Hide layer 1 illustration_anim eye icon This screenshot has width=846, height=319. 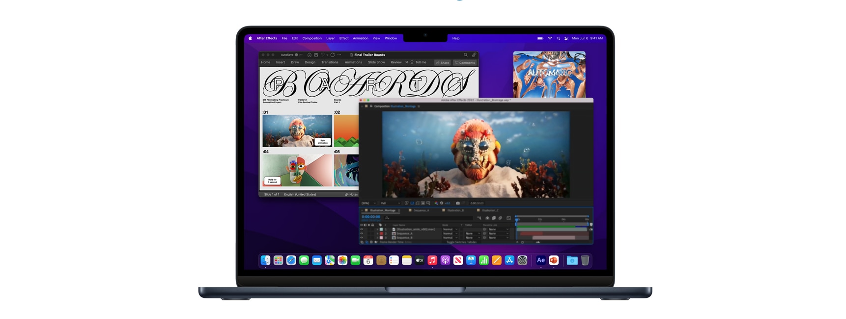tap(362, 229)
